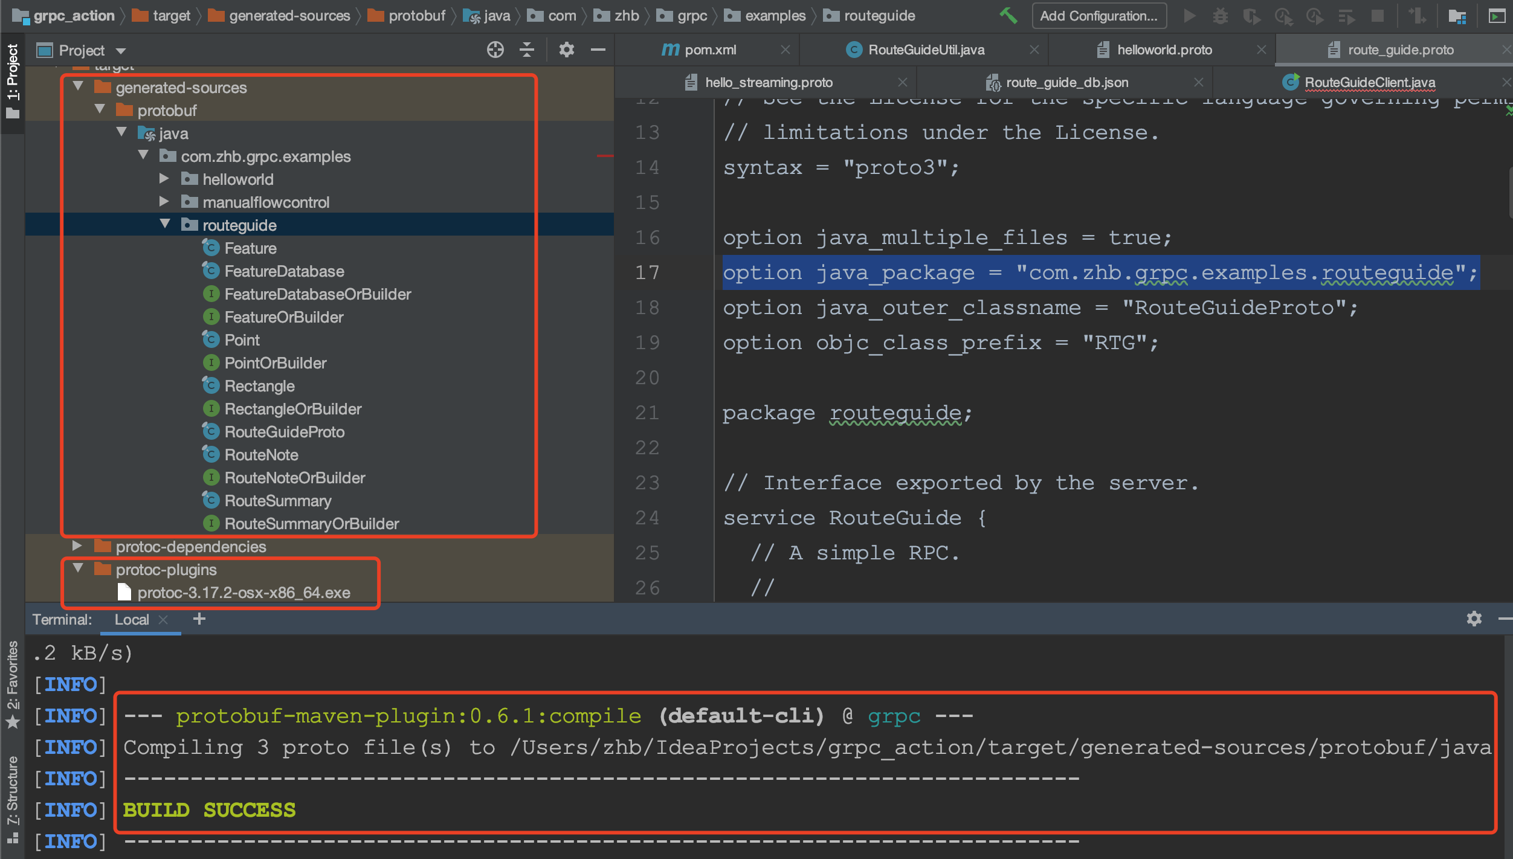Click the FeatureDatabaseOrBuilder interface icon
This screenshot has height=859, width=1513.
(x=210, y=294)
